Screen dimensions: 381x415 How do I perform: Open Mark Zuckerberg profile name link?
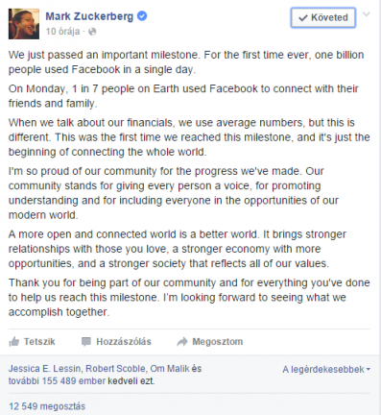89,16
